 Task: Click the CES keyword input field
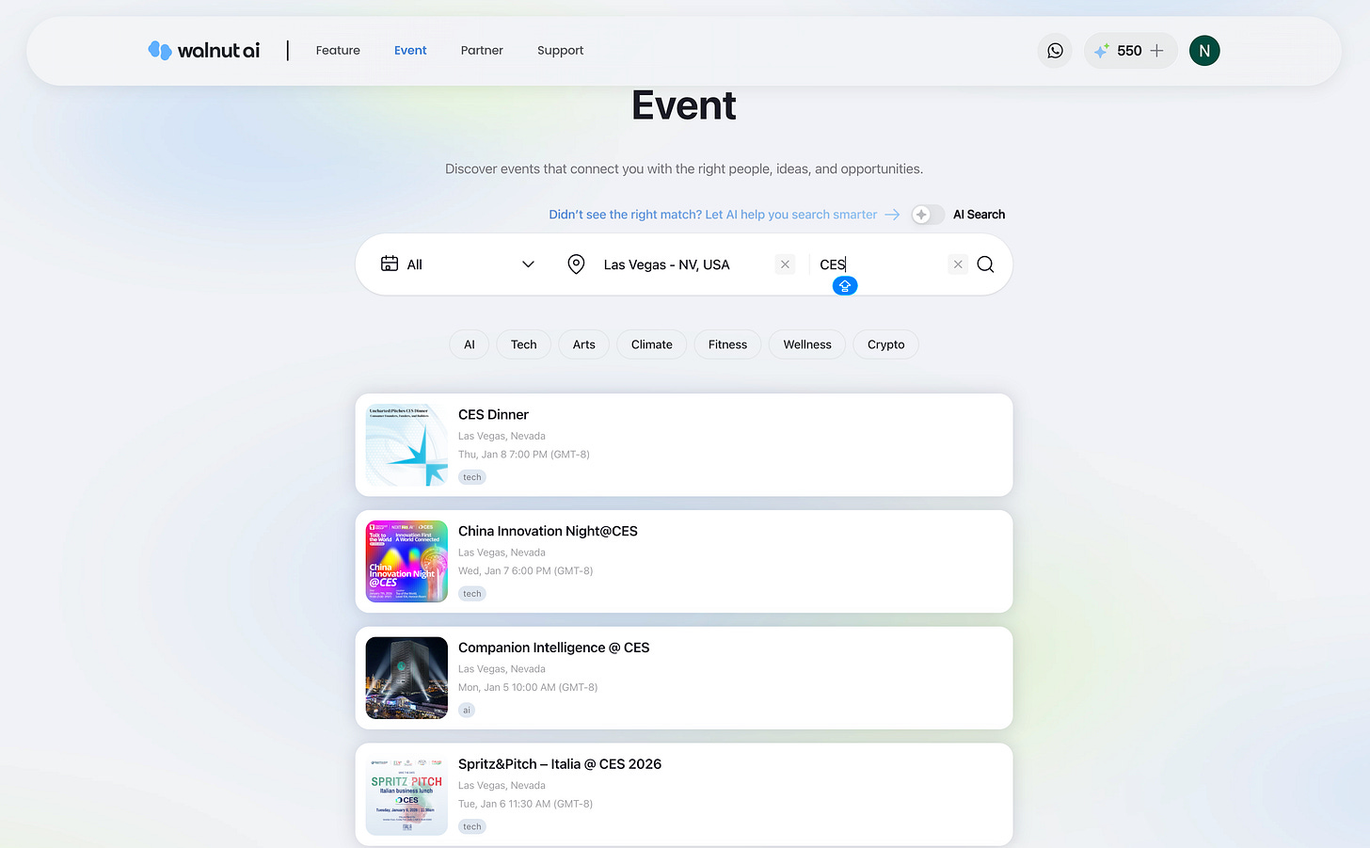(880, 264)
